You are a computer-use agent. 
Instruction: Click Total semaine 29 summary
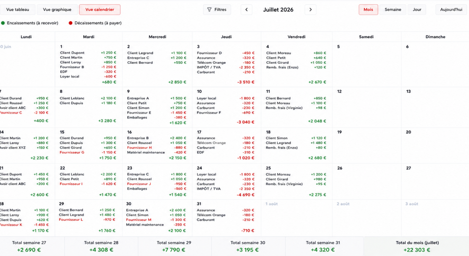(x=174, y=247)
